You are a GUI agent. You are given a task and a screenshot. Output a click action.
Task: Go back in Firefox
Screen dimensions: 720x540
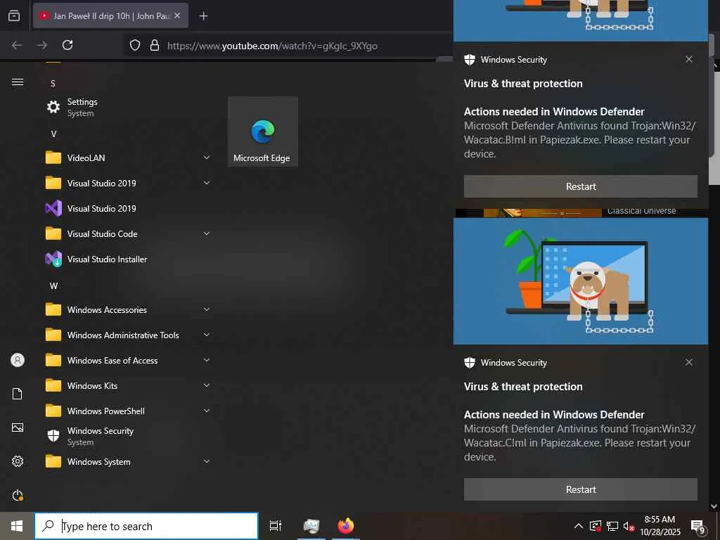pos(17,45)
